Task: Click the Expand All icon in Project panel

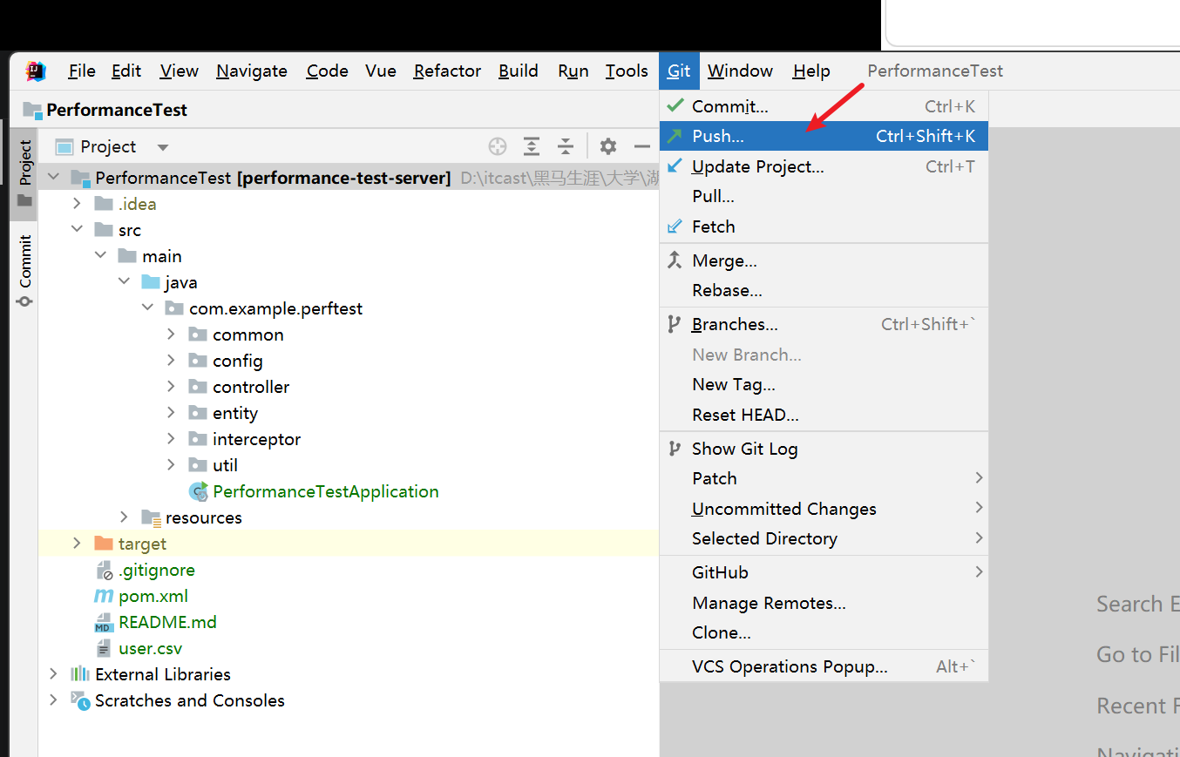Action: tap(532, 146)
